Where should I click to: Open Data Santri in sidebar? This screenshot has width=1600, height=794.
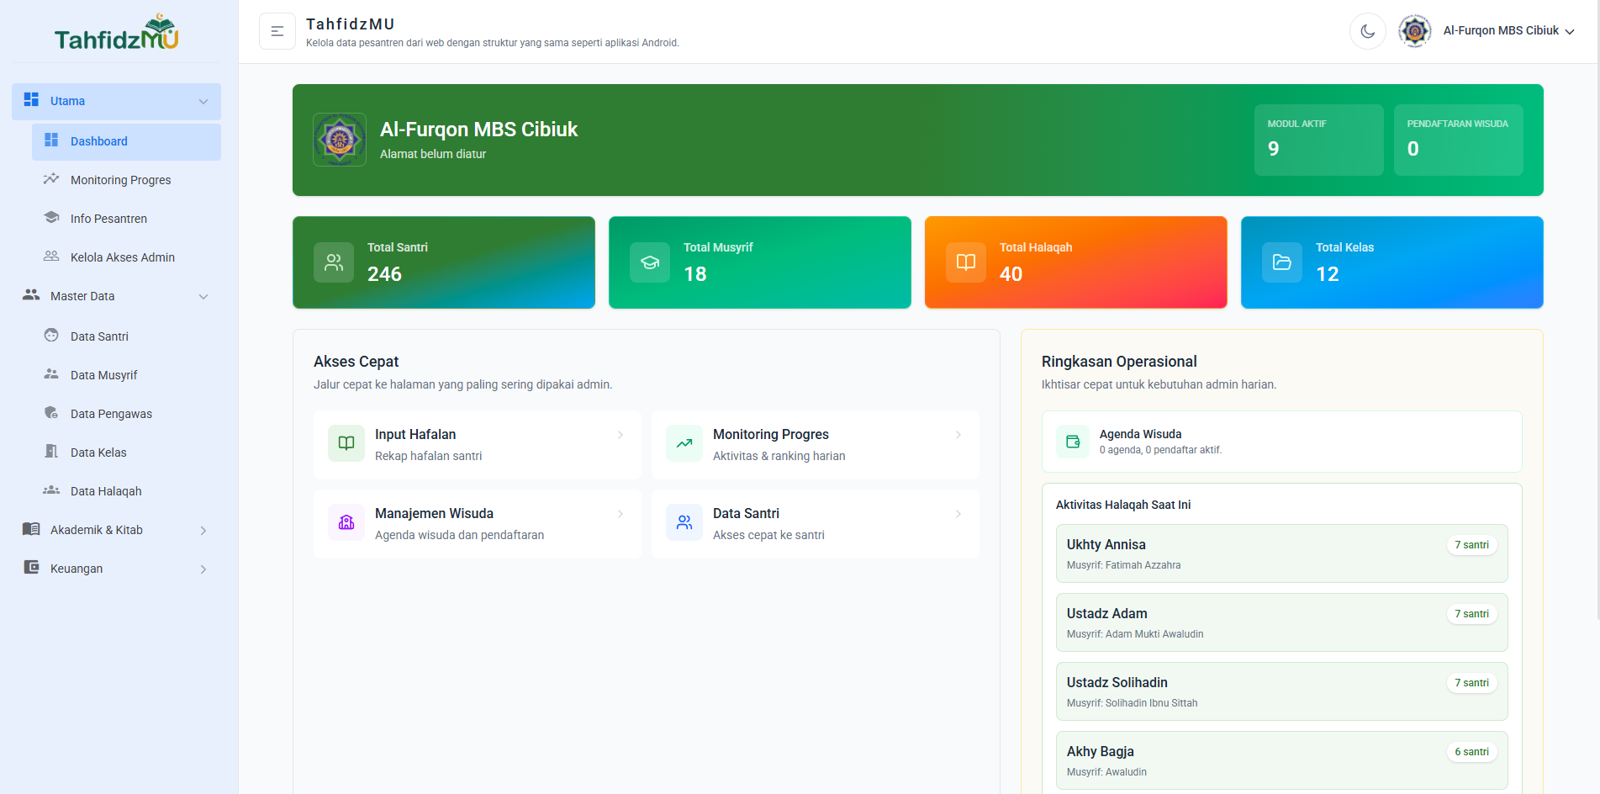pos(126,336)
